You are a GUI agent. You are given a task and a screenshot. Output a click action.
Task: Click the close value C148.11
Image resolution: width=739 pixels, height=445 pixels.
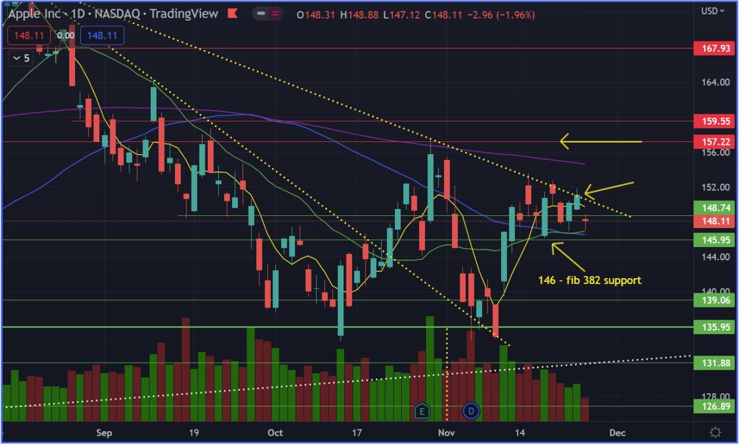click(443, 14)
